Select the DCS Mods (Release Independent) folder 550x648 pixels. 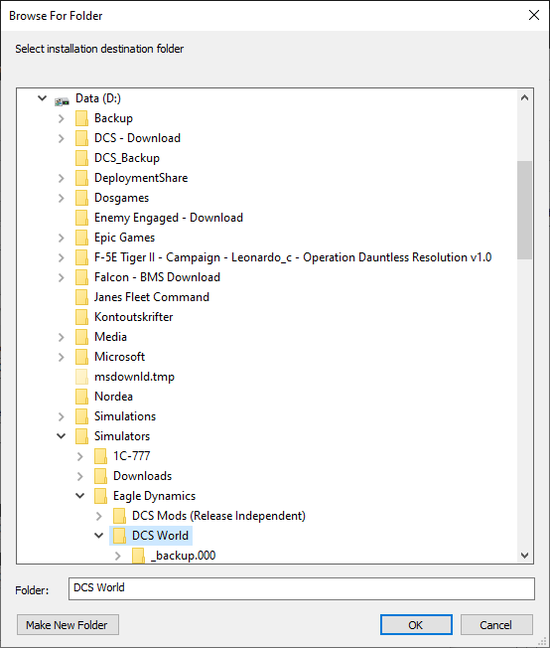pos(218,516)
